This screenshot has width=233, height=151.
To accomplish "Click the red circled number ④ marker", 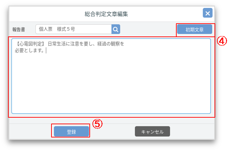I will pos(222,41).
